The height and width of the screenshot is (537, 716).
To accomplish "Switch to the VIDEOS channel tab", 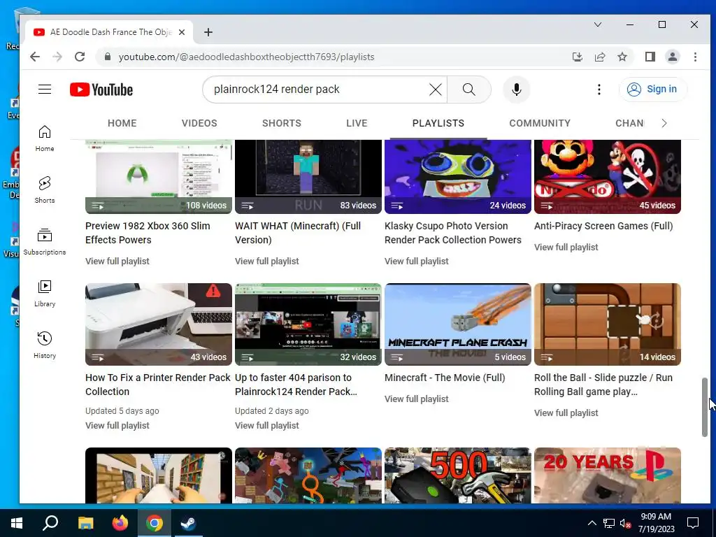I will [199, 123].
